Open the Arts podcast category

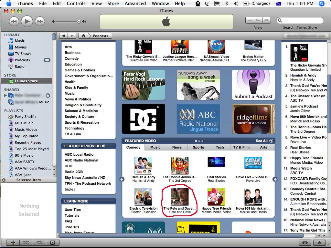[68, 47]
